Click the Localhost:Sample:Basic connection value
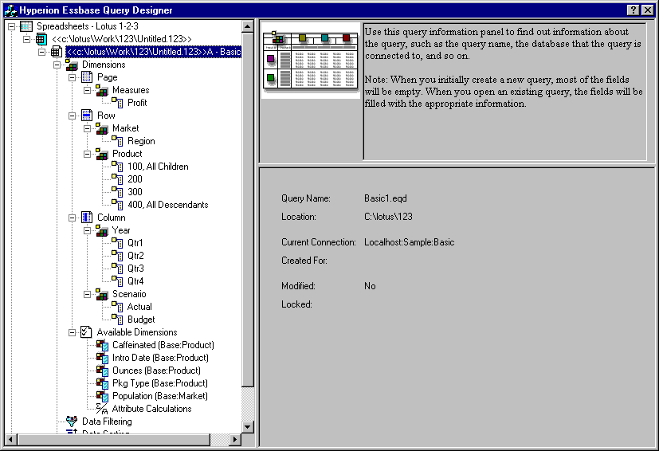This screenshot has width=659, height=451. (x=410, y=242)
